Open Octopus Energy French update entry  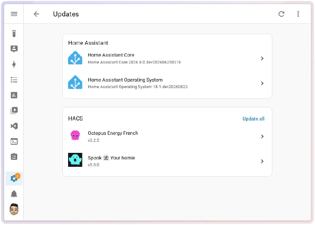point(167,136)
